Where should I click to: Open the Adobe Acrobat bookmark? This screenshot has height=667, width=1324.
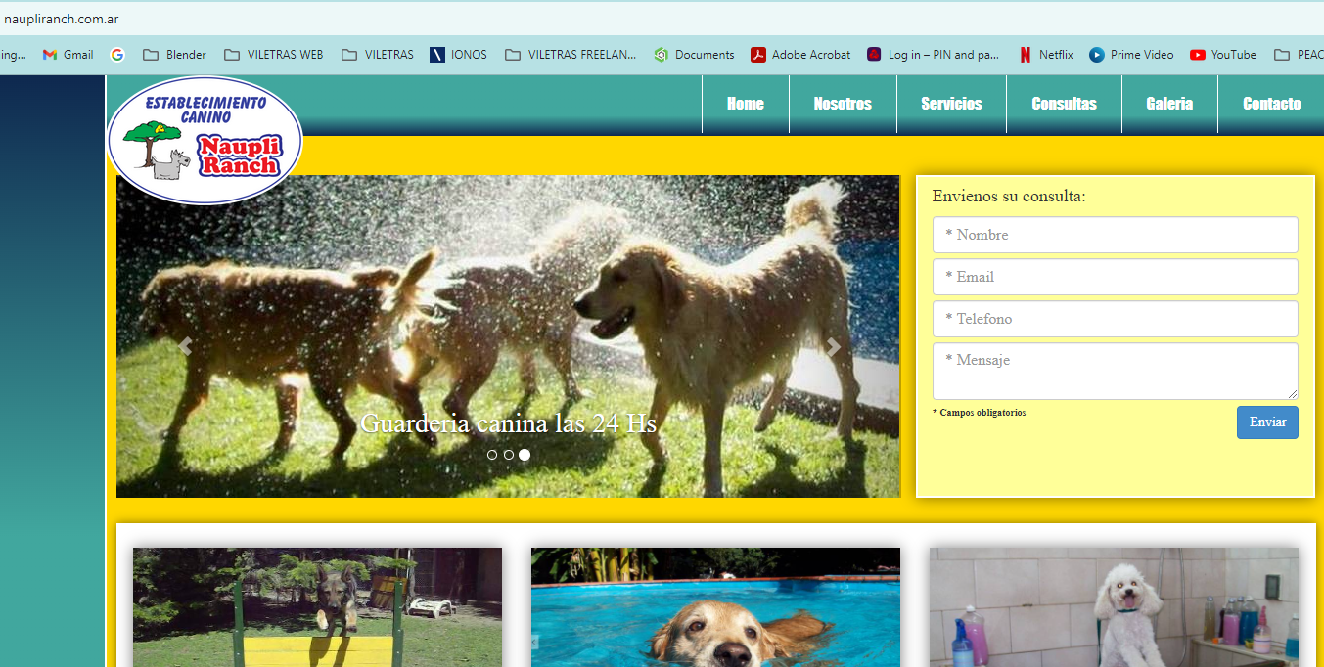tap(800, 55)
